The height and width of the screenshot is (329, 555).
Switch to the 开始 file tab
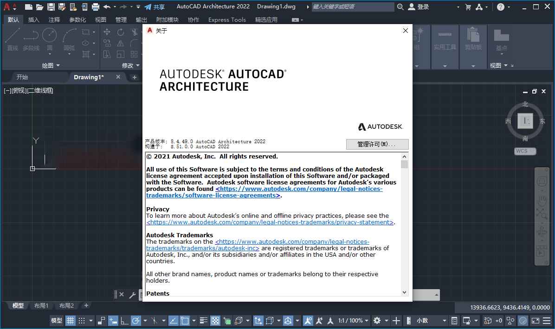22,77
